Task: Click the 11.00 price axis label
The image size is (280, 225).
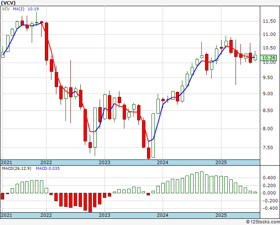Action: pyautogui.click(x=269, y=34)
